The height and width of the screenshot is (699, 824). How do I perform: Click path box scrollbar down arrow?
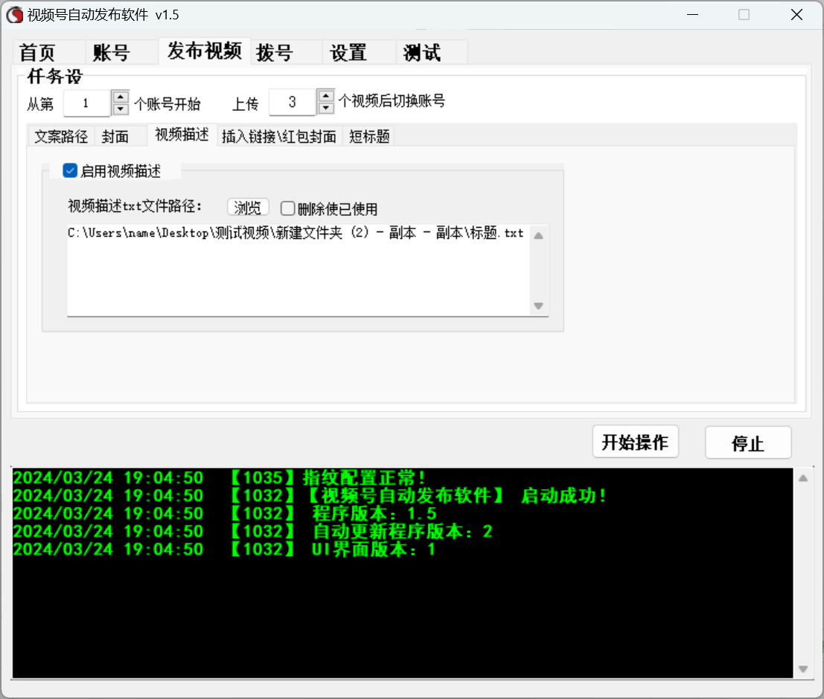(539, 306)
